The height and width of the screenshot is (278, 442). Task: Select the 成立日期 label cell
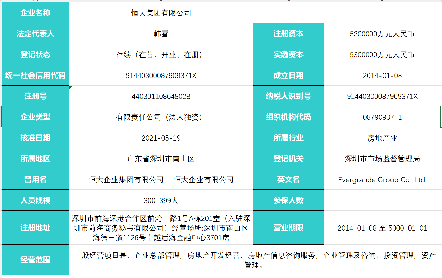tap(288, 75)
